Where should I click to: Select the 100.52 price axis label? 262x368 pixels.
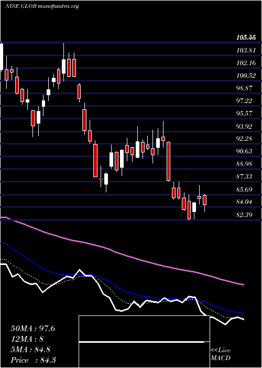(246, 75)
